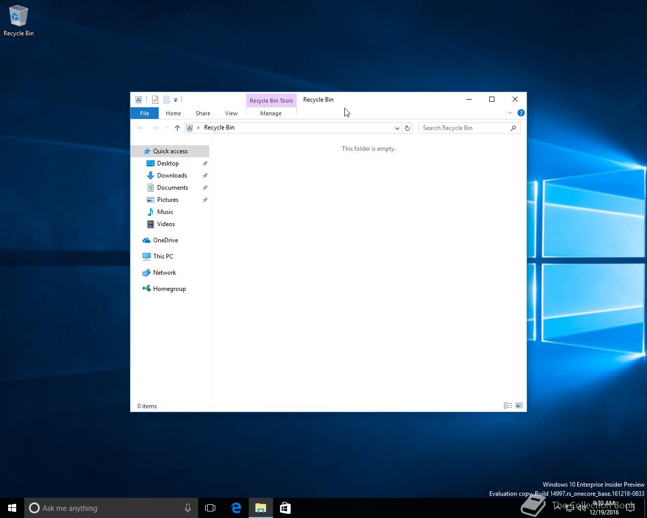Launch Microsoft Edge from the taskbar

tap(236, 508)
